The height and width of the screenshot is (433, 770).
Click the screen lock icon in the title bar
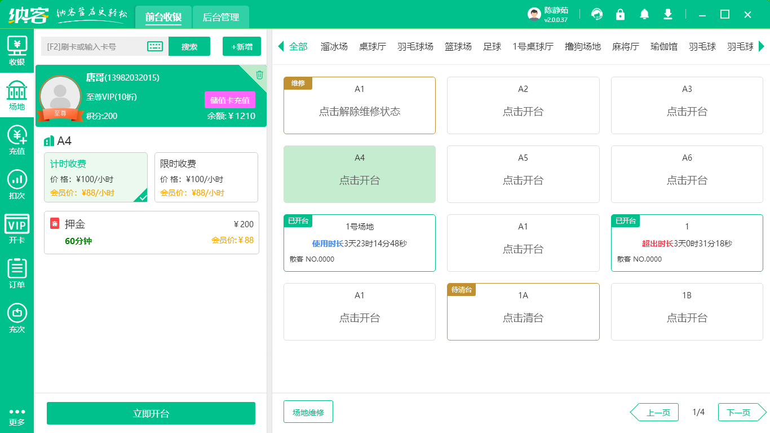pos(620,14)
